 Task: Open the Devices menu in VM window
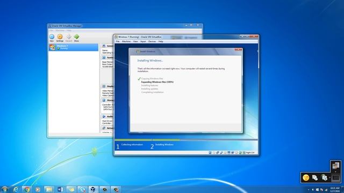coord(152,41)
